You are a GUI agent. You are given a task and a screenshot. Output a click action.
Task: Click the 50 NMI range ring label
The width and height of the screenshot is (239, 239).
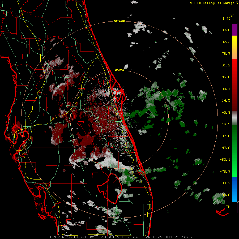coord(119,70)
